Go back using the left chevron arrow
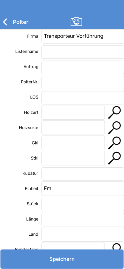Image resolution: width=124 pixels, height=269 pixels. pos(5,22)
